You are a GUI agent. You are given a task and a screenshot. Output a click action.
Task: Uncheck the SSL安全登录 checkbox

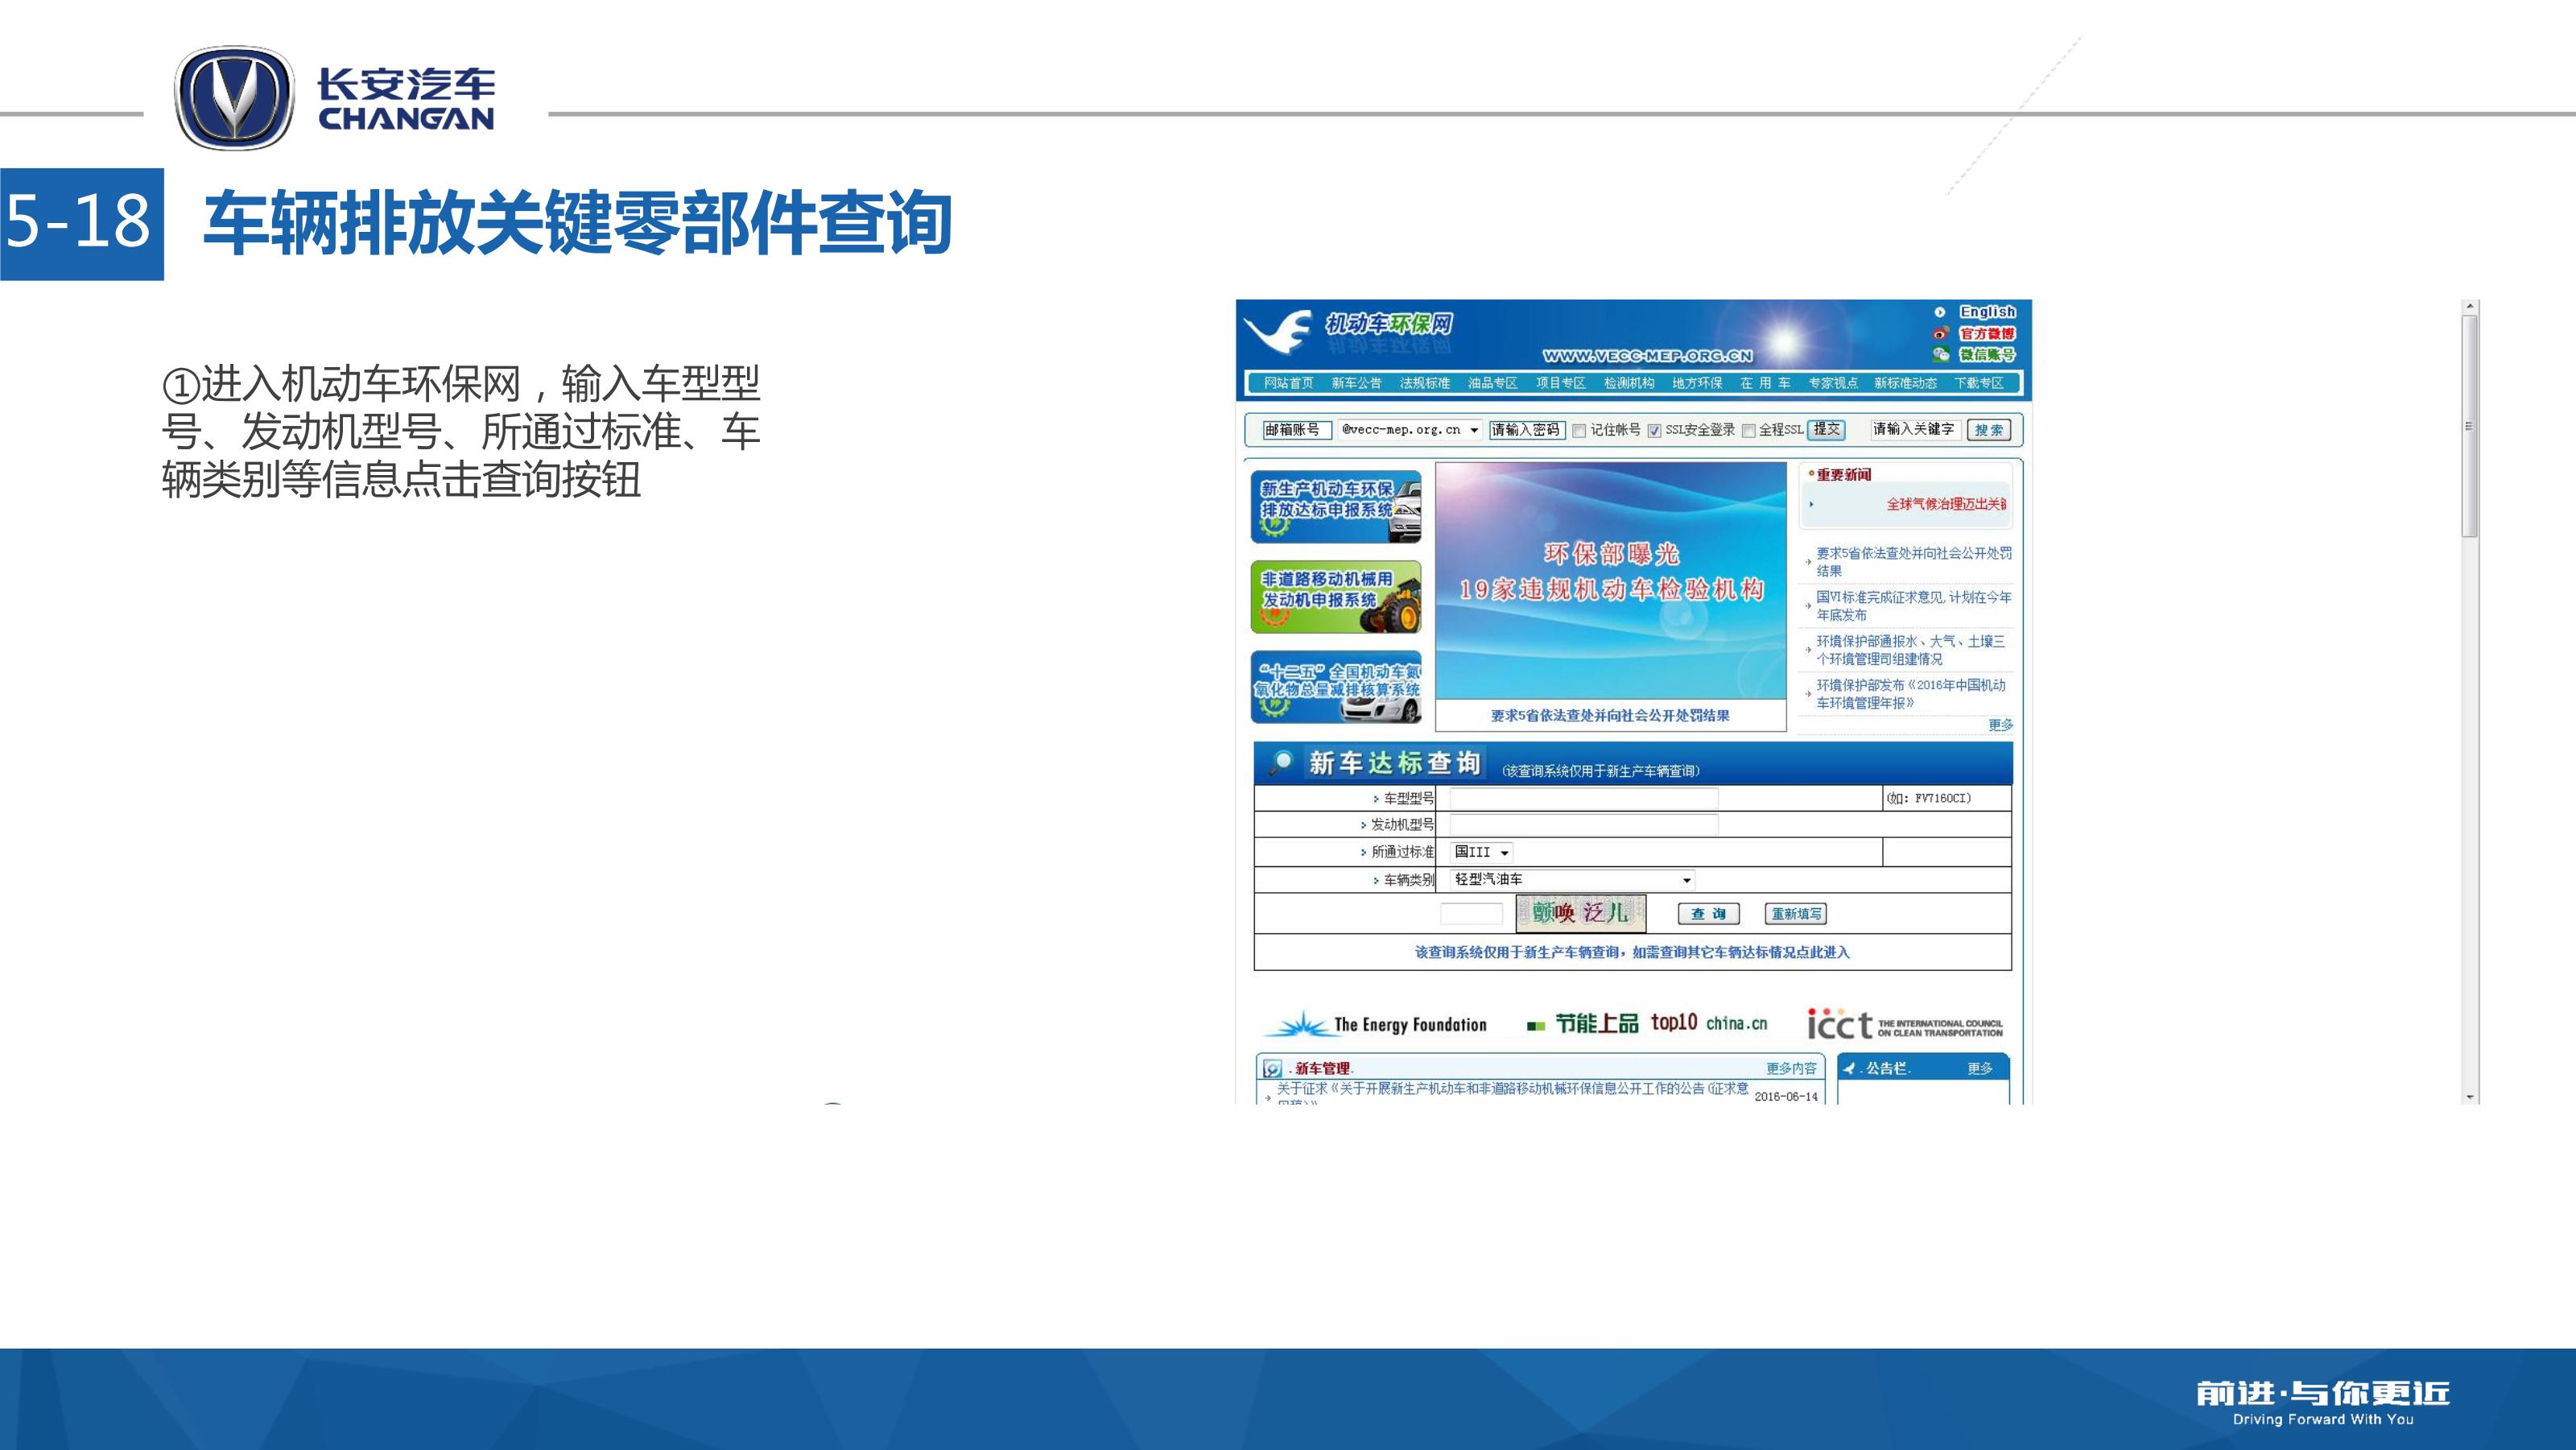tap(1654, 431)
